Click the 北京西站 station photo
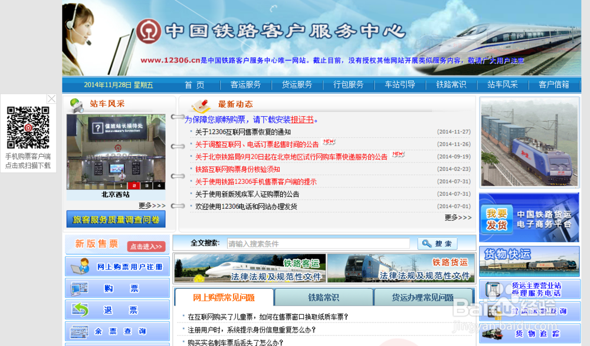Image resolution: width=590 pixels, height=346 pixels. click(116, 152)
